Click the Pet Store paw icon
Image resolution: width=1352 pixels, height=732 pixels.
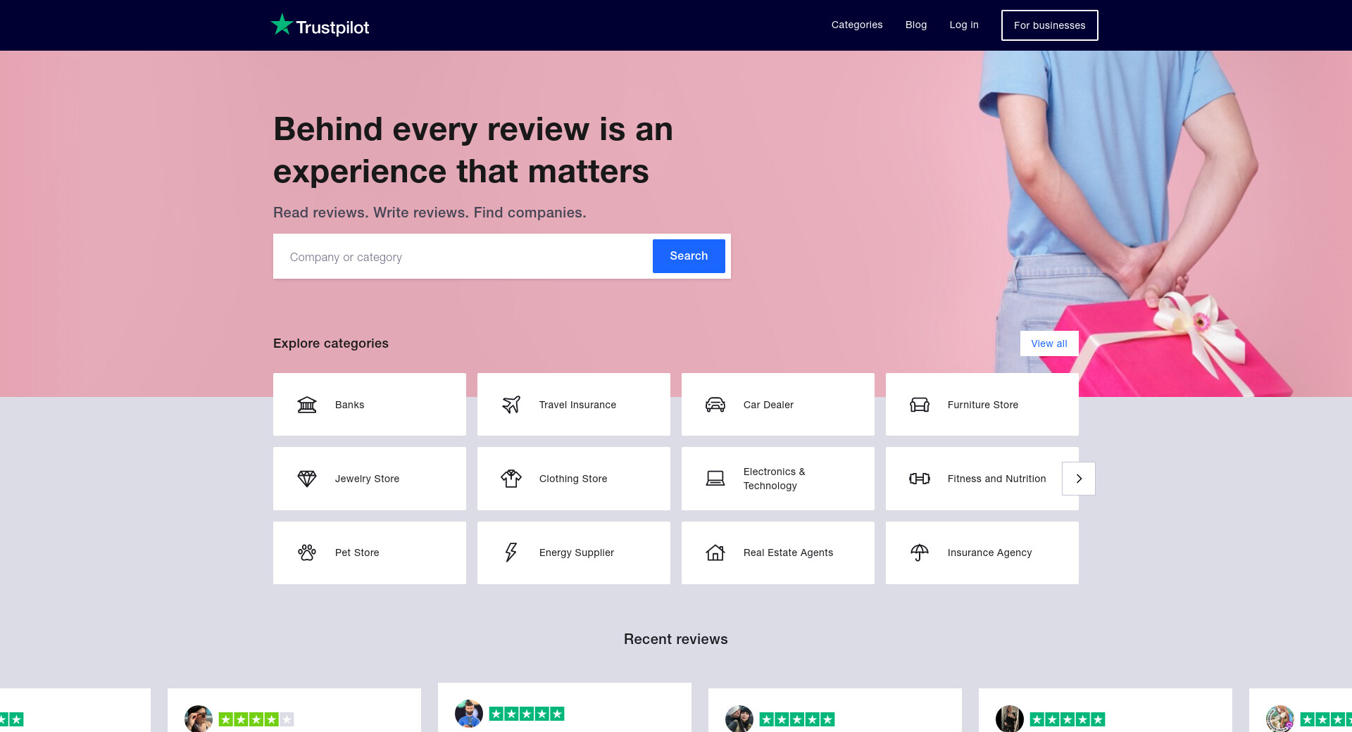307,553
